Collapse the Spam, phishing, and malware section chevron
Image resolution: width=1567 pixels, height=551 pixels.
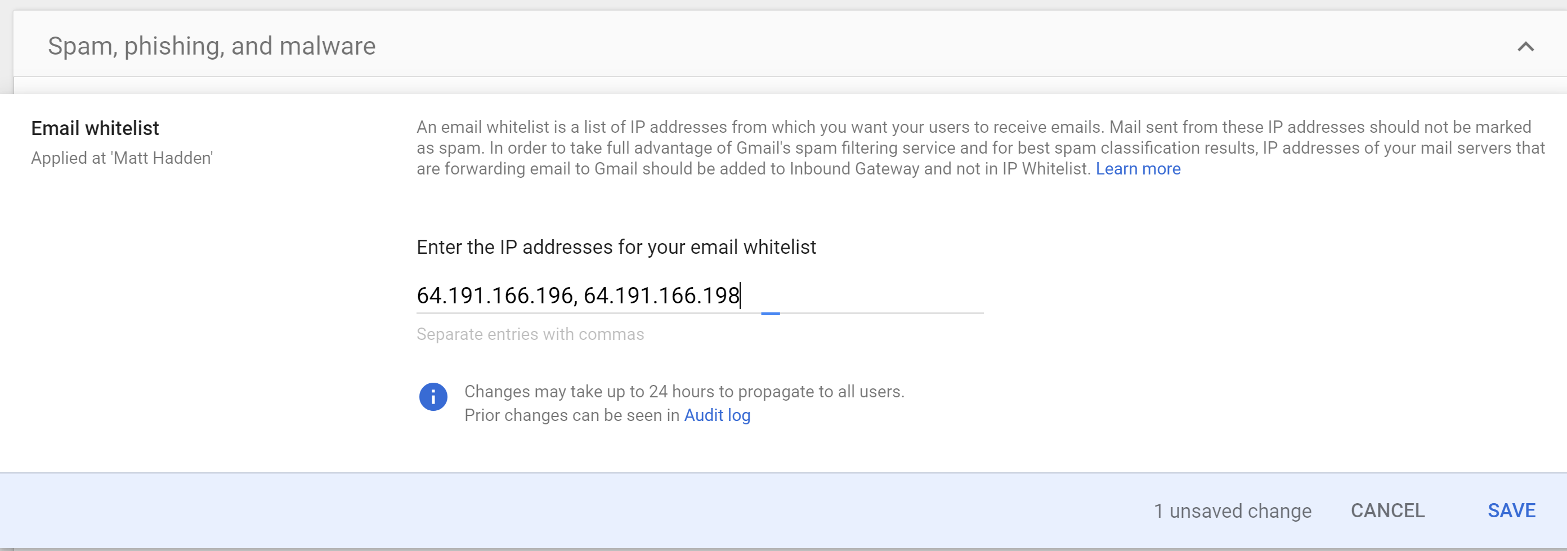(1525, 47)
